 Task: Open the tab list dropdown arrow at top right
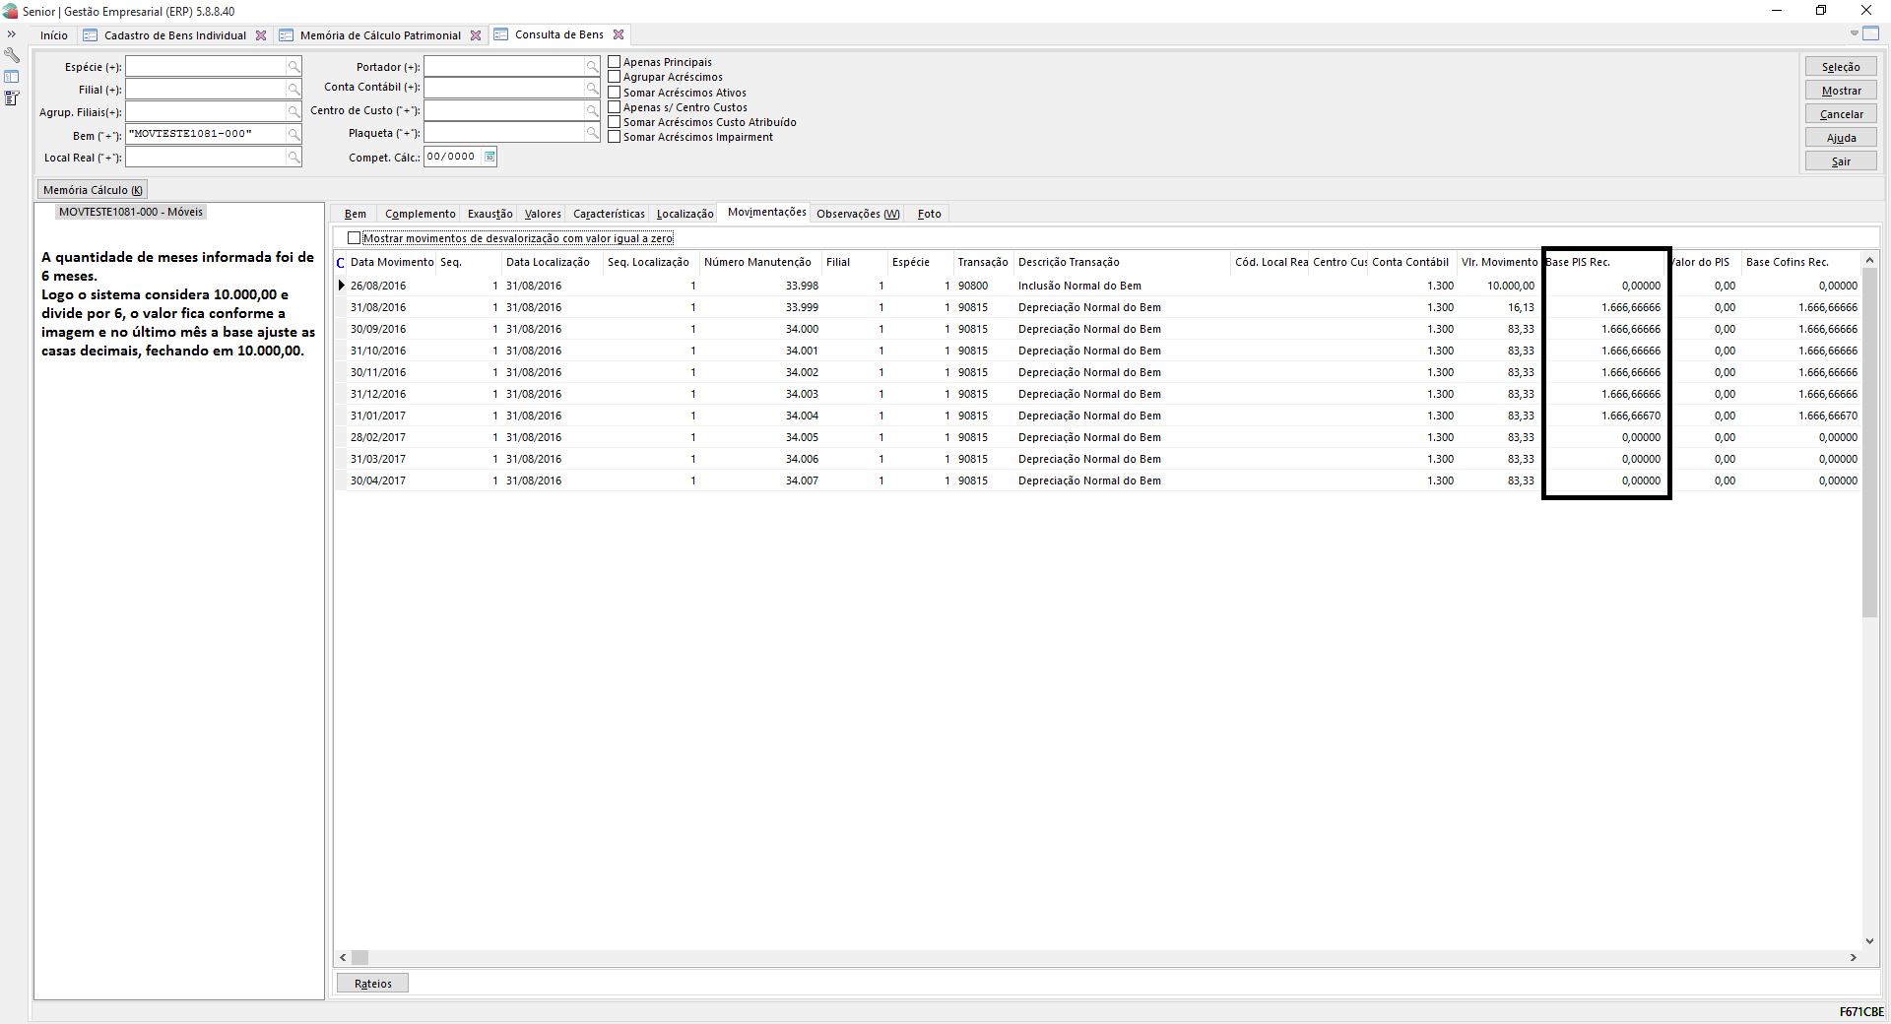tap(1854, 33)
